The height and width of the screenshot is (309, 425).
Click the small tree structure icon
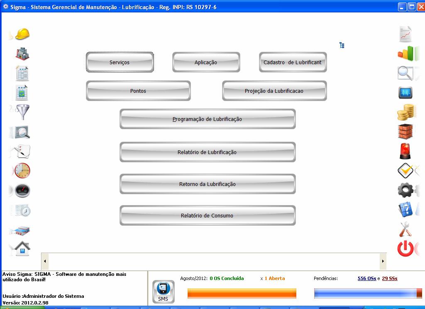pyautogui.click(x=342, y=45)
